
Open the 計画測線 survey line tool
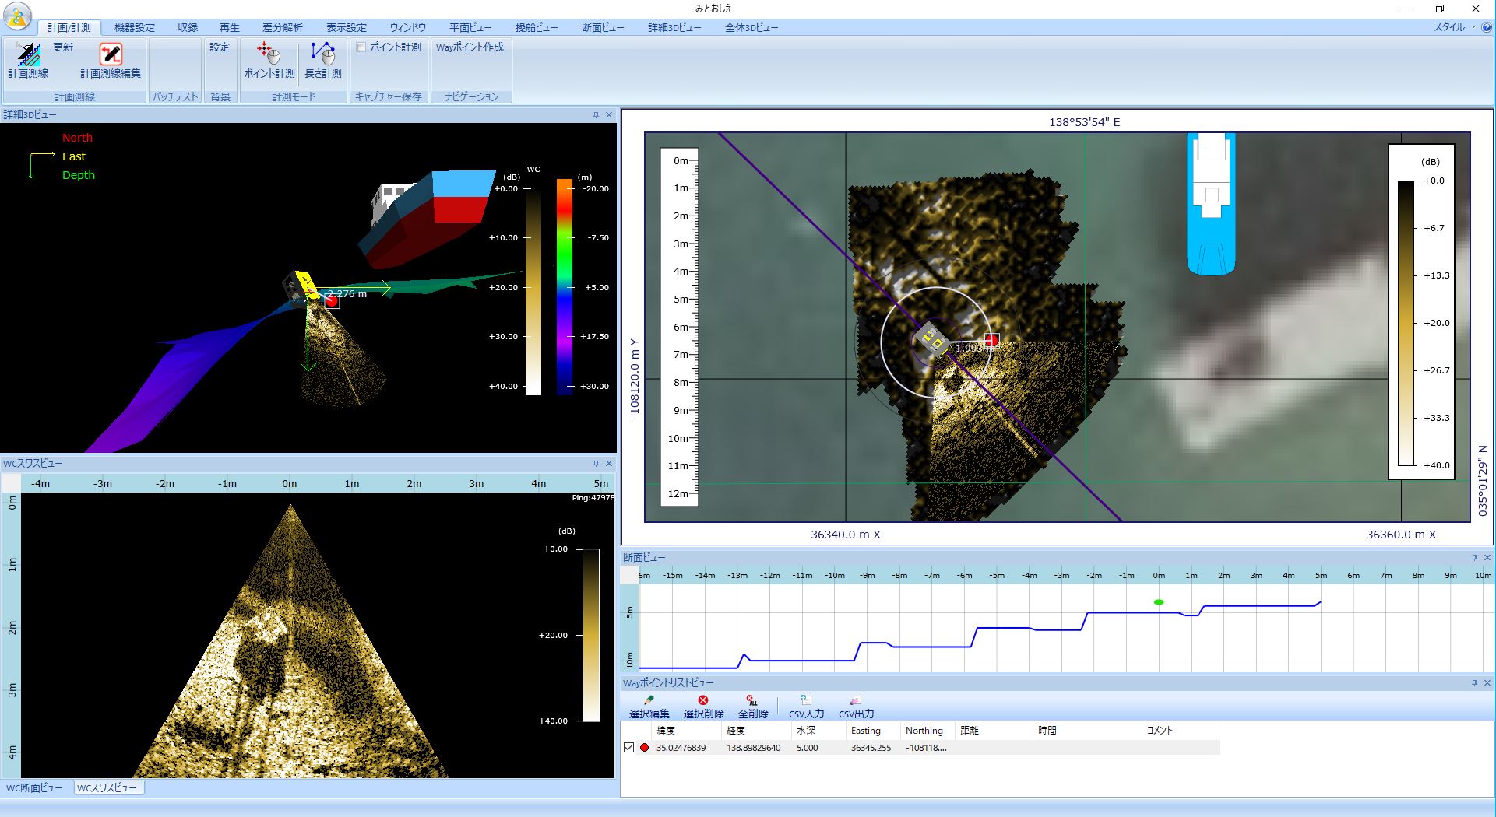(x=28, y=61)
